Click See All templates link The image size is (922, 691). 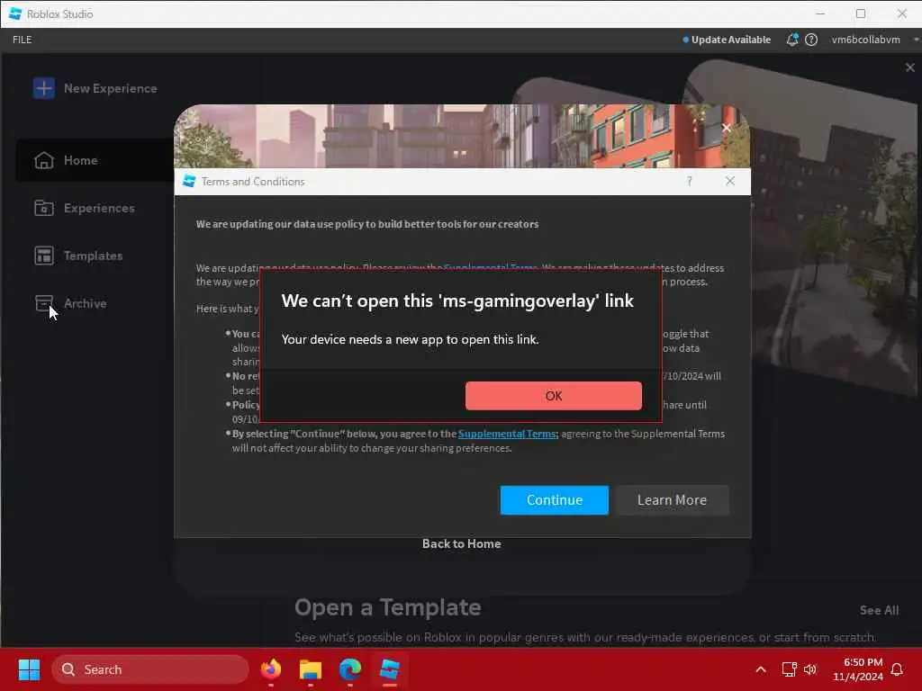(879, 610)
